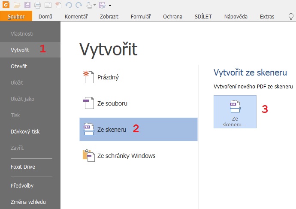Click the lightbulb icon right of Extras

(291, 17)
